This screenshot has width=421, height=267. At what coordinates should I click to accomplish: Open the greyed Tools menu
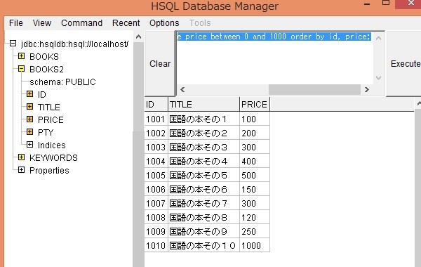(200, 23)
